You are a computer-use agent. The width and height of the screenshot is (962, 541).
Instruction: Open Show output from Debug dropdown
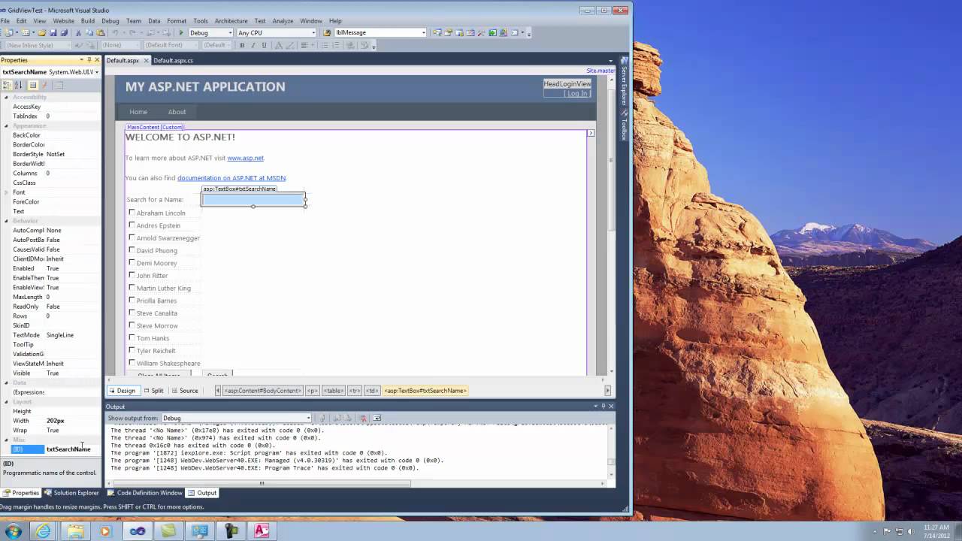coord(308,418)
